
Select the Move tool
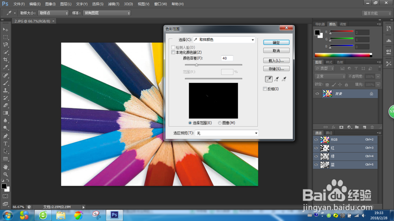click(6, 29)
